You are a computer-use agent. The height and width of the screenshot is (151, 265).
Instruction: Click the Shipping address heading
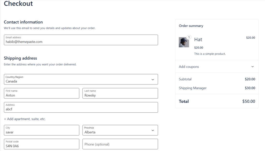20,58
